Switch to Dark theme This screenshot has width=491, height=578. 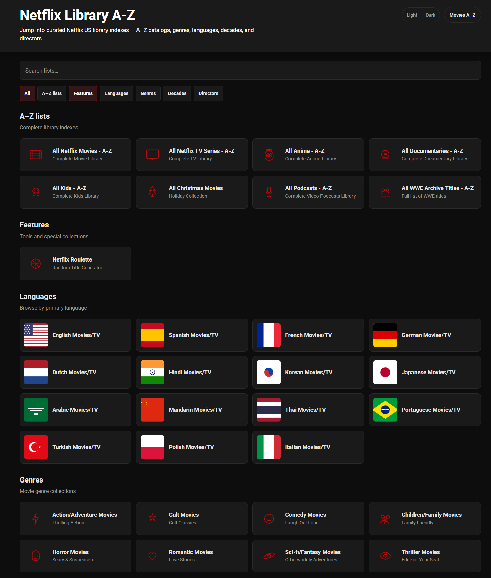(430, 15)
